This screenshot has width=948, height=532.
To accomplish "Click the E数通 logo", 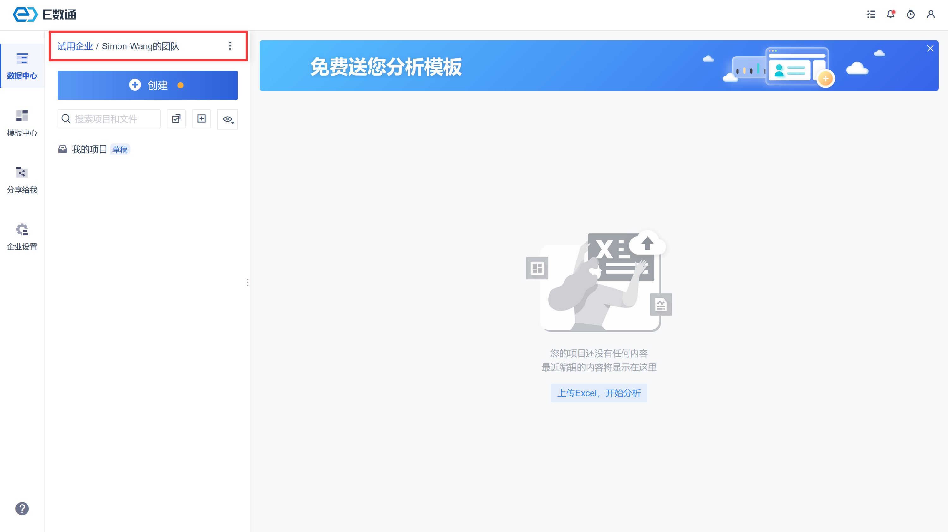I will tap(44, 14).
